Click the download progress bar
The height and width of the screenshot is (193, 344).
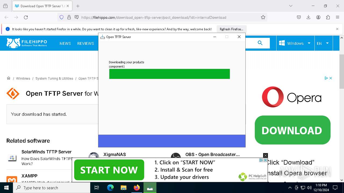(x=169, y=74)
